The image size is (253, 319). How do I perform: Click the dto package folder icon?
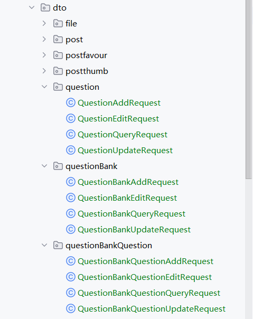pos(45,8)
